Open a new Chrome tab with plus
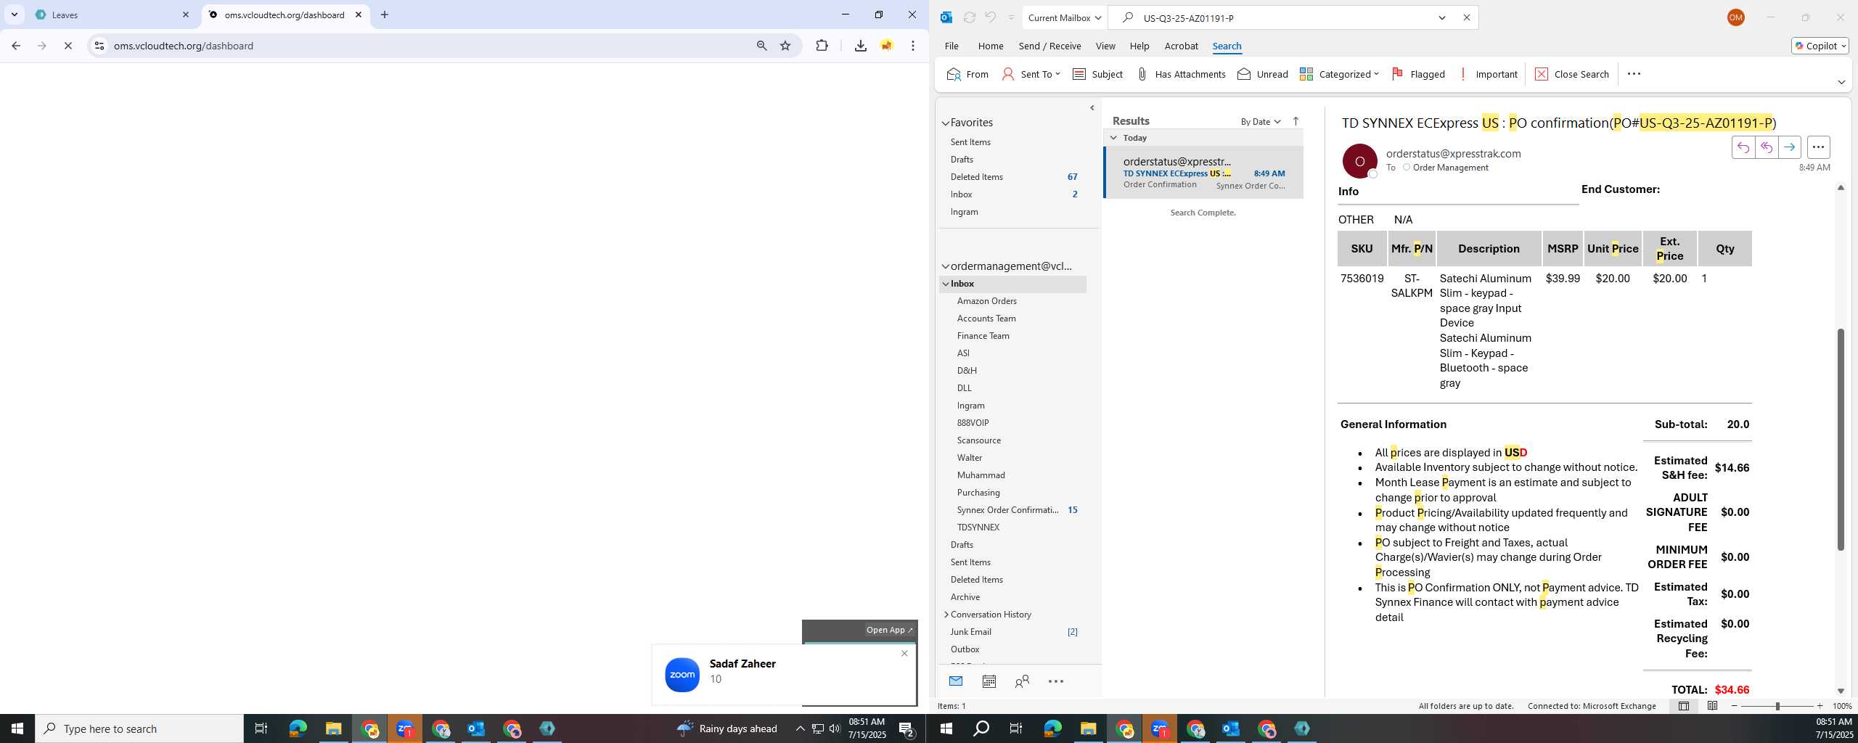Image resolution: width=1858 pixels, height=743 pixels. pyautogui.click(x=385, y=15)
